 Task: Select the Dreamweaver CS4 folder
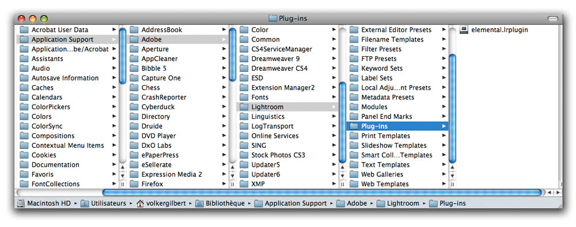click(x=279, y=68)
